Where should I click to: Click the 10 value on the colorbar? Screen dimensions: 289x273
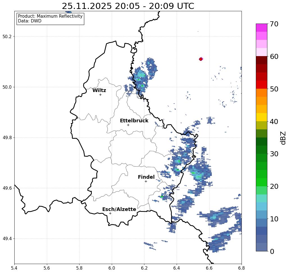click(274, 219)
